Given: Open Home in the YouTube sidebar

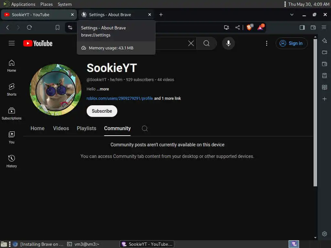Looking at the screenshot, I should coord(12,66).
